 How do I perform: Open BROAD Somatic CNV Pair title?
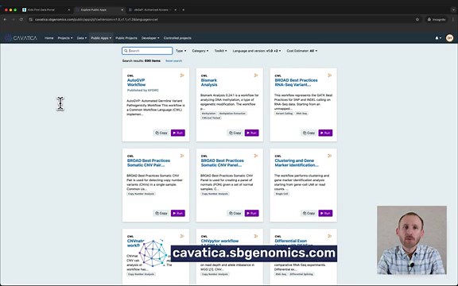pos(149,163)
